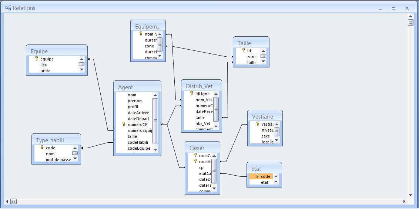Image resolution: width=419 pixels, height=209 pixels.
Task: Click key icon of Etat code field
Action: click(x=257, y=176)
